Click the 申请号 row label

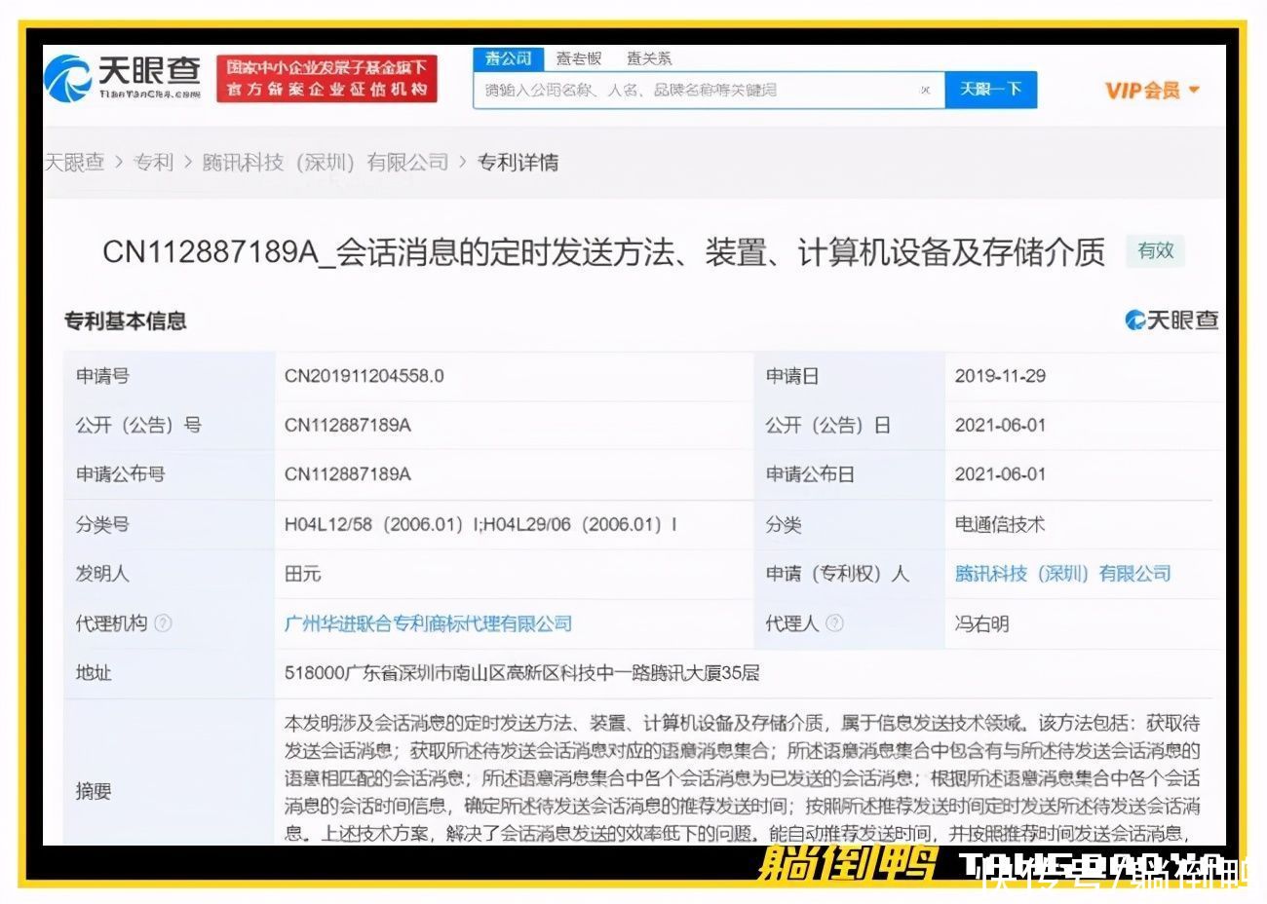tap(102, 376)
